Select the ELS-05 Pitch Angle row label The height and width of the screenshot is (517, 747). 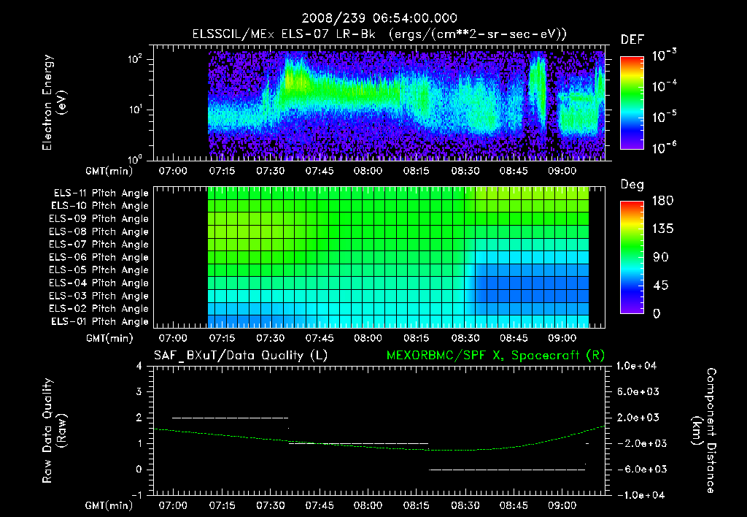coord(98,270)
